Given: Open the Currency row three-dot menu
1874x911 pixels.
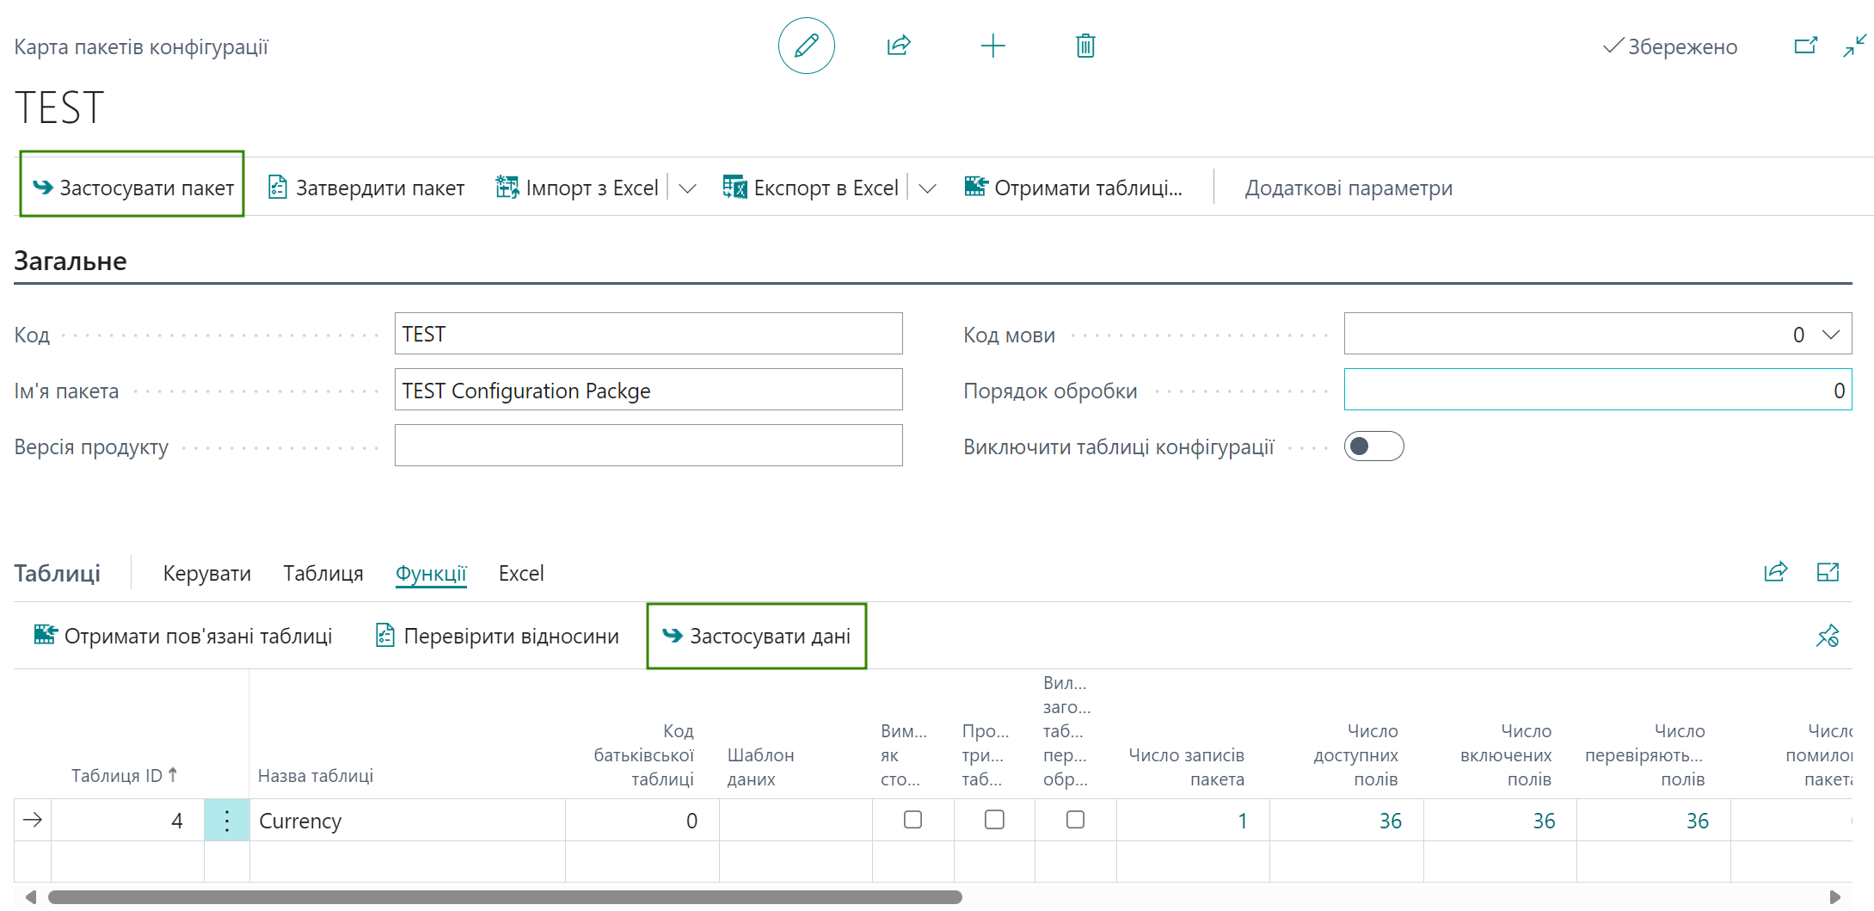Looking at the screenshot, I should (x=227, y=821).
